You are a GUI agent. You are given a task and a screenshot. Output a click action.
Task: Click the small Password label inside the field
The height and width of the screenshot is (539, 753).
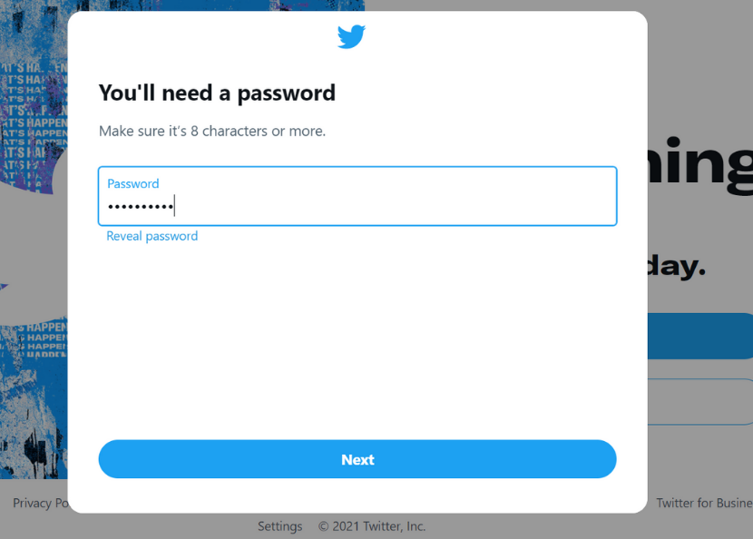pos(133,183)
